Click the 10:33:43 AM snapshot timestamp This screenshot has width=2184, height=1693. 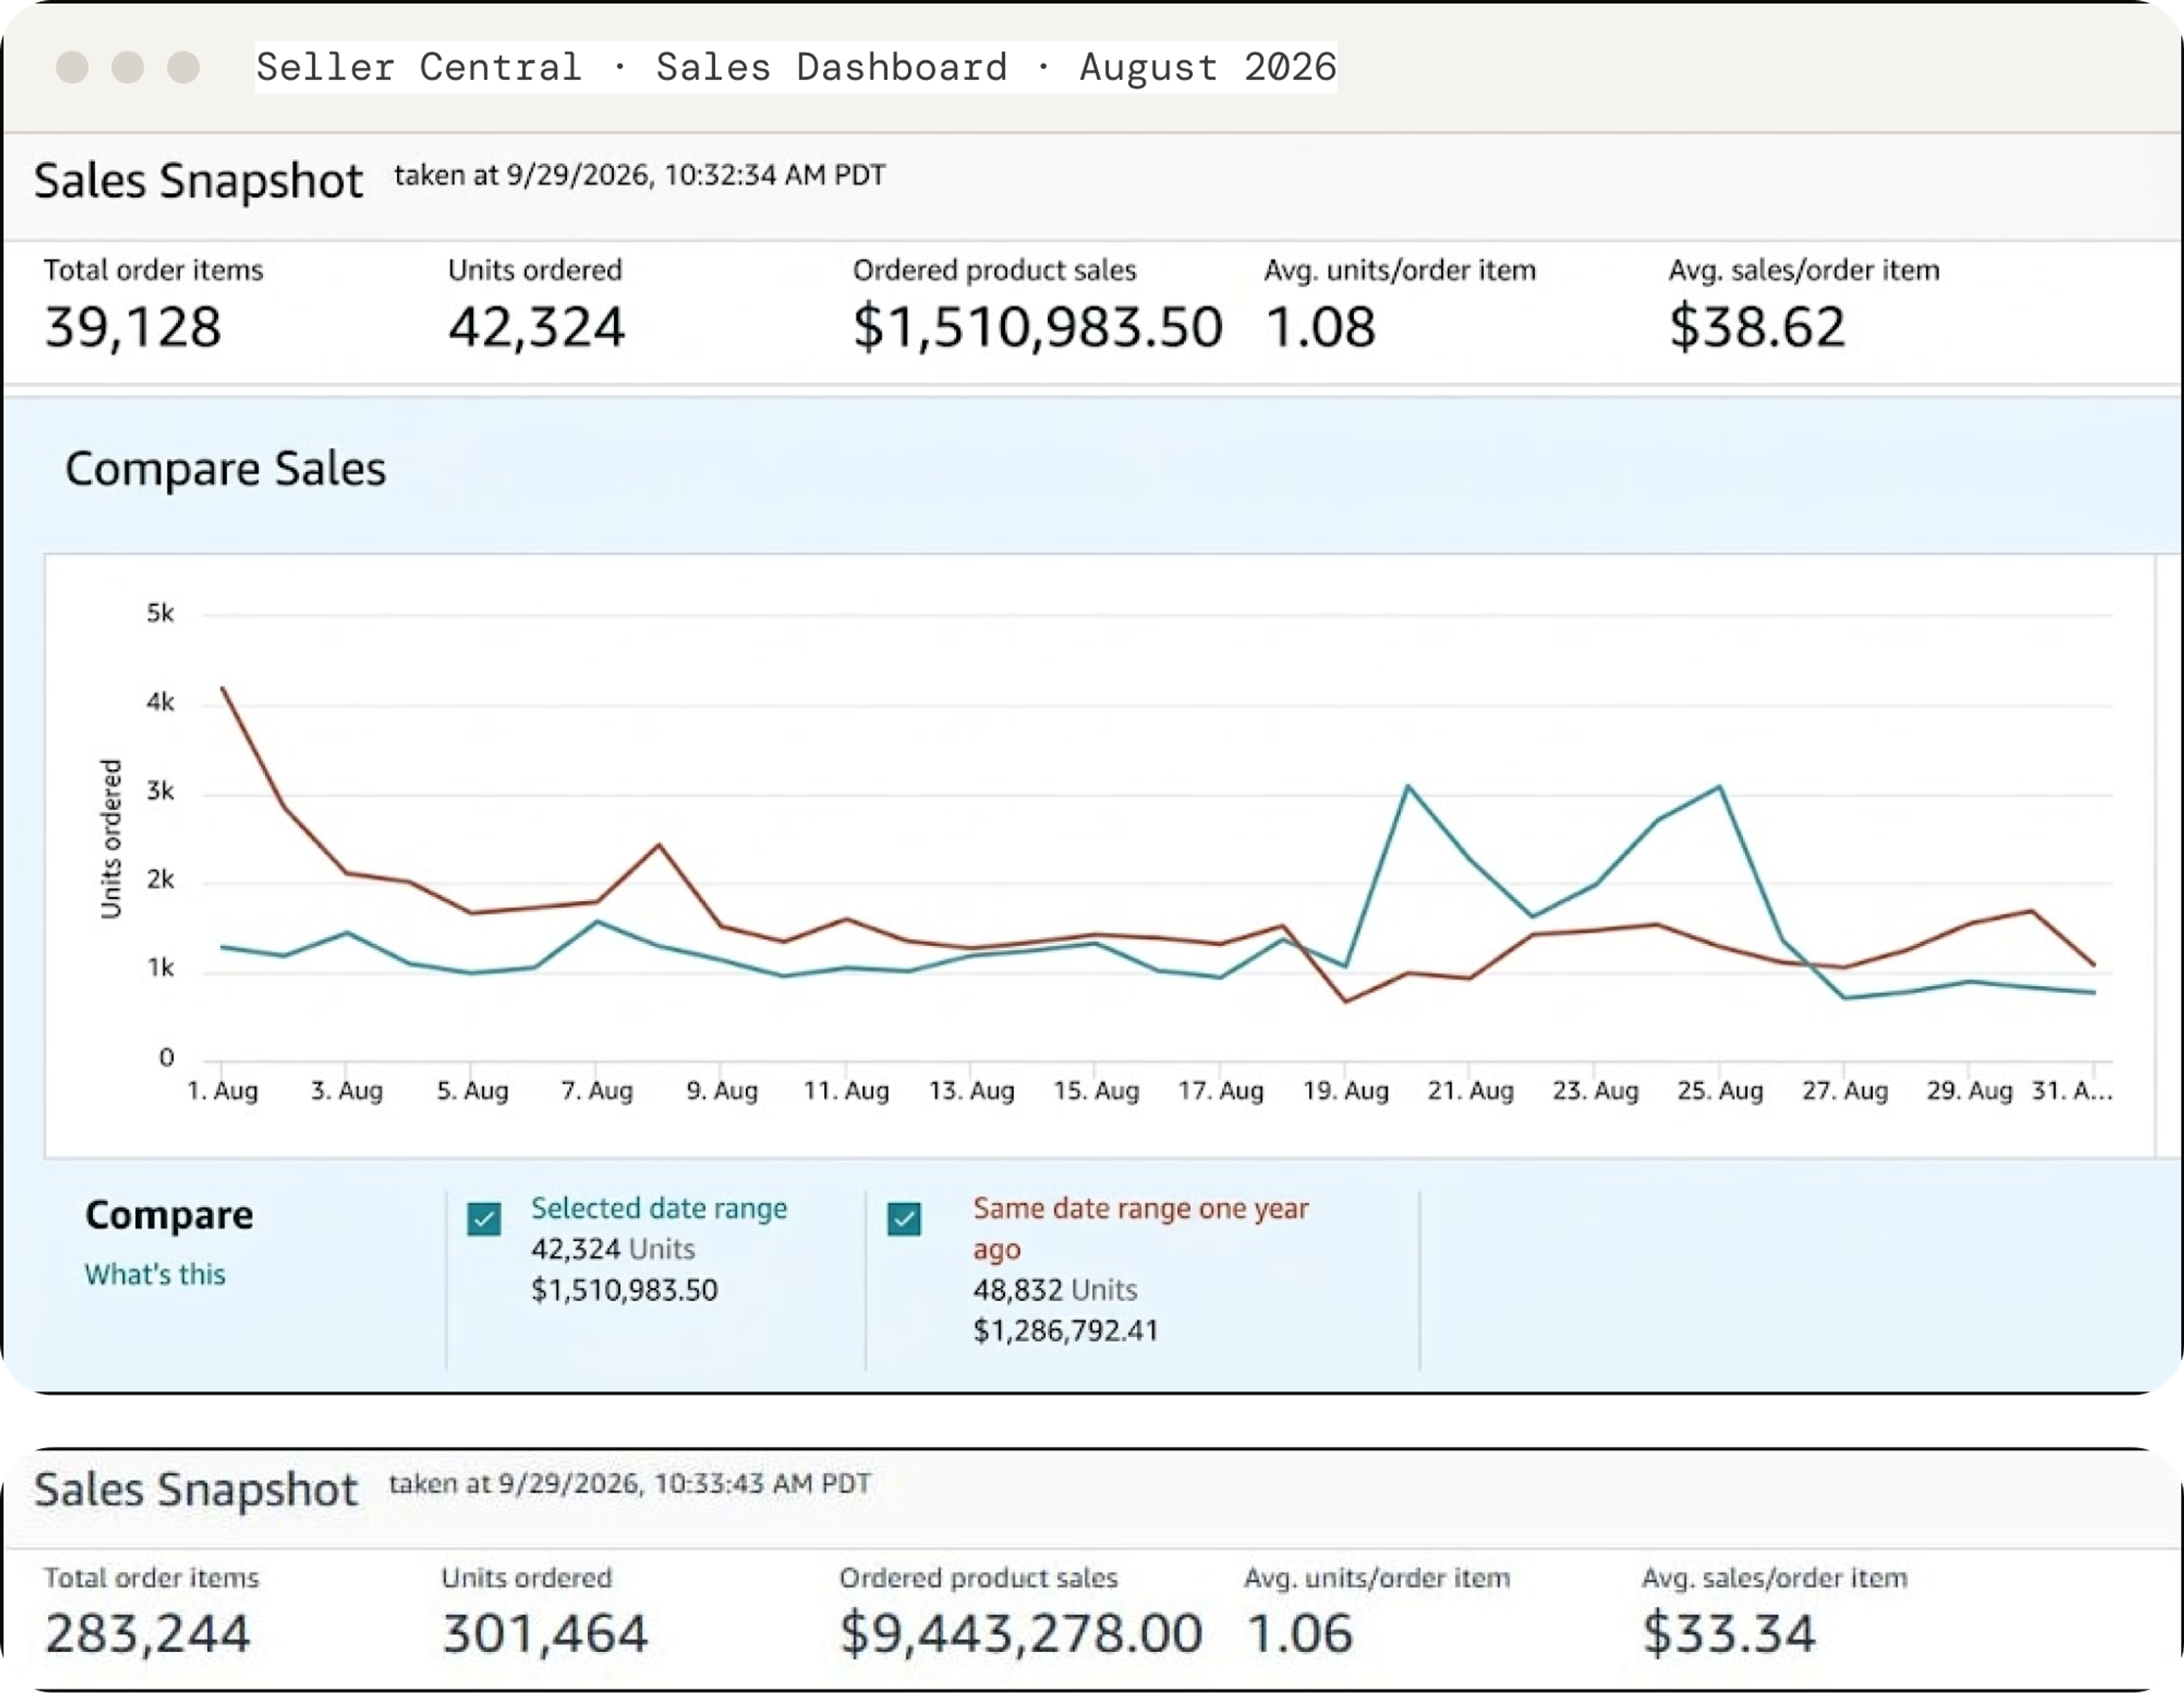630,1483
